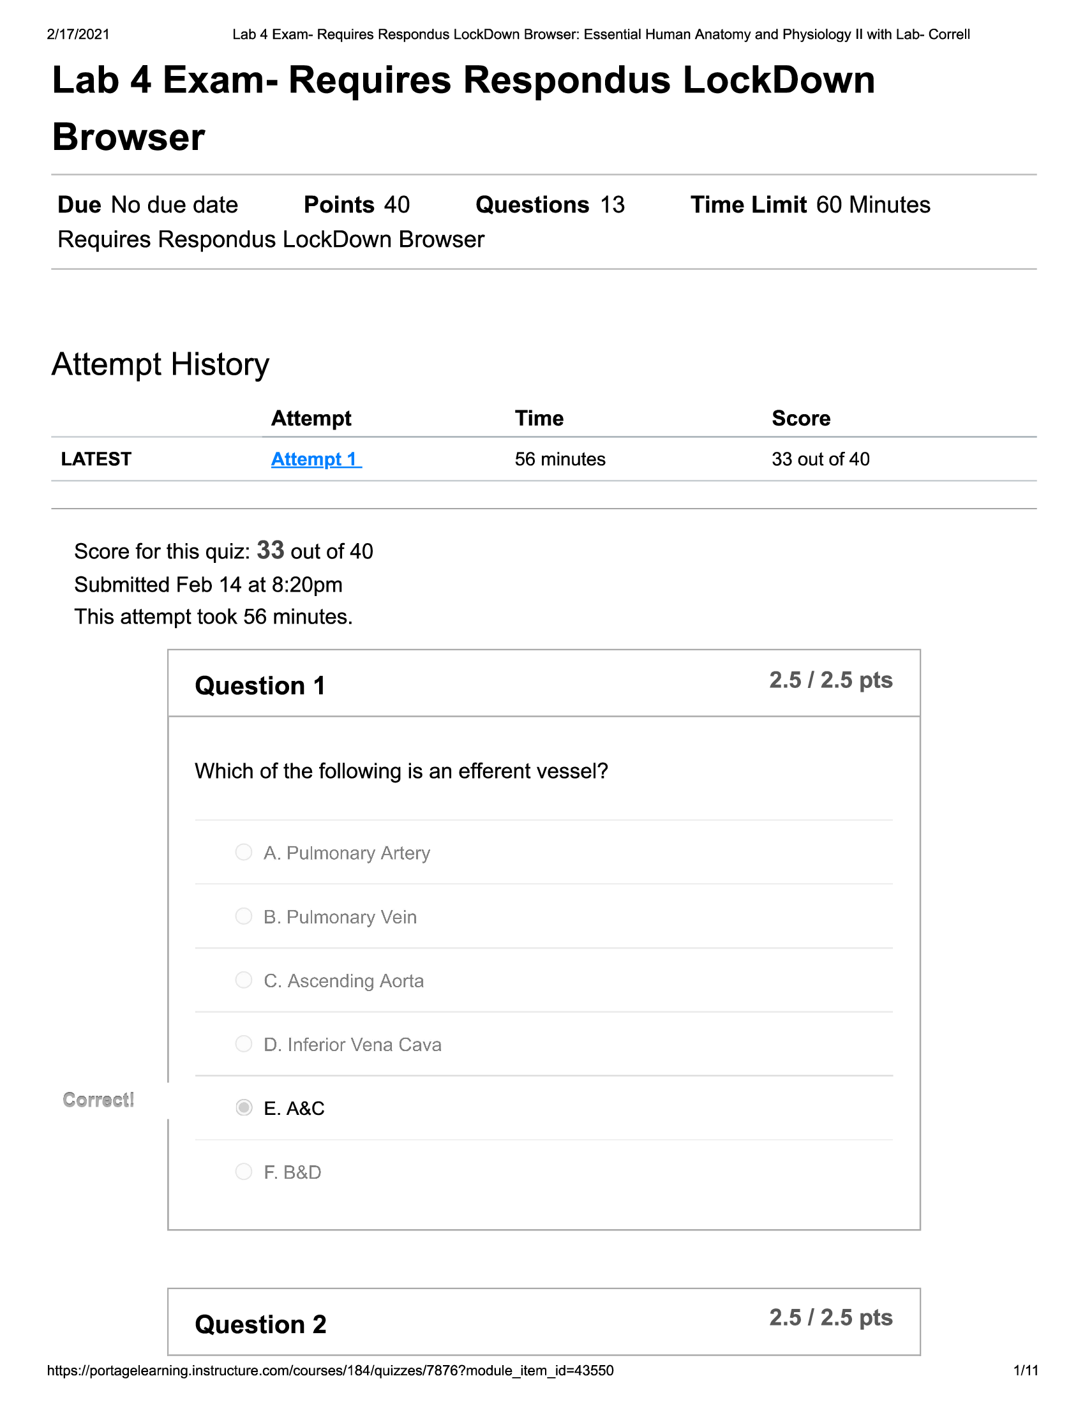1085x1404 pixels.
Task: Select answer C. Ascending Aorta
Action: coord(244,980)
